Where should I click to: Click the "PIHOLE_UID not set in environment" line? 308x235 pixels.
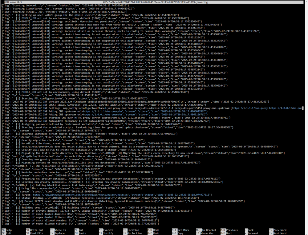pos(95,18)
